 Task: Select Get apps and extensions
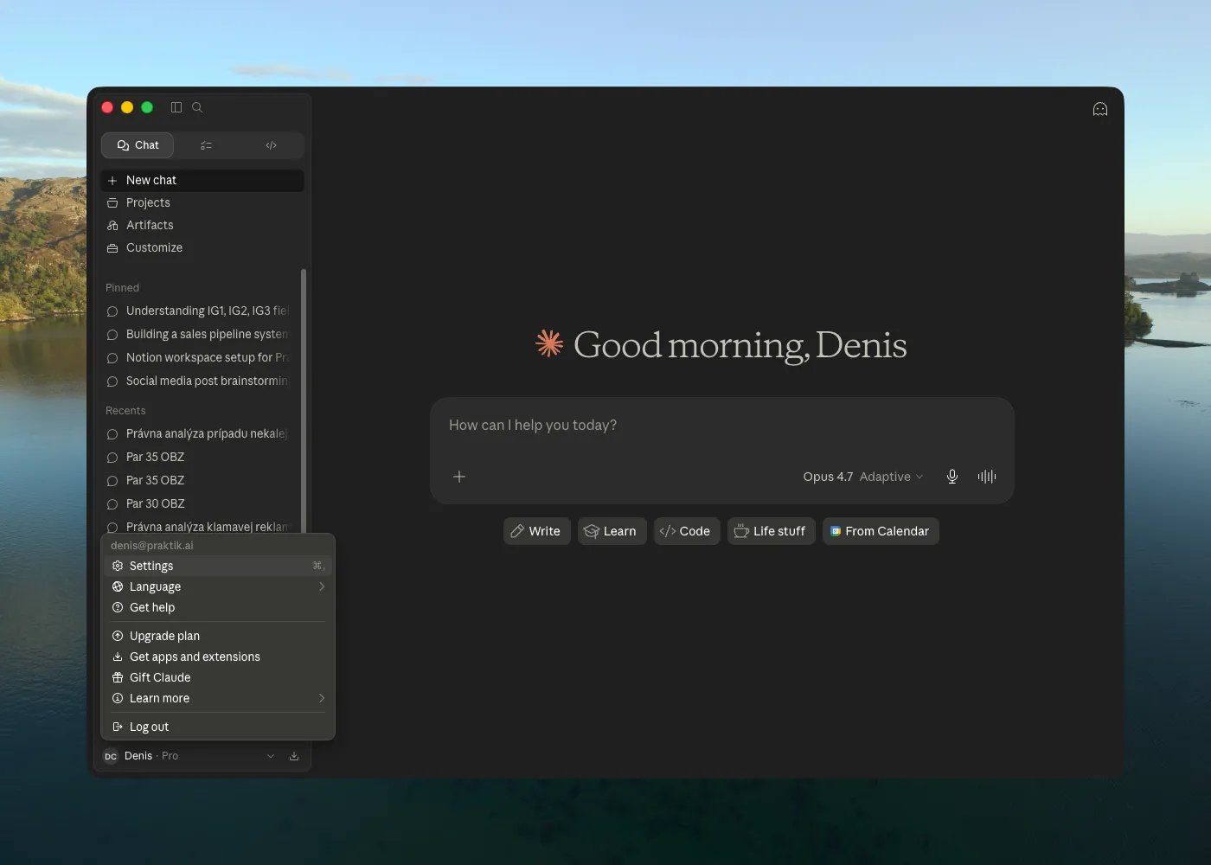click(218, 657)
